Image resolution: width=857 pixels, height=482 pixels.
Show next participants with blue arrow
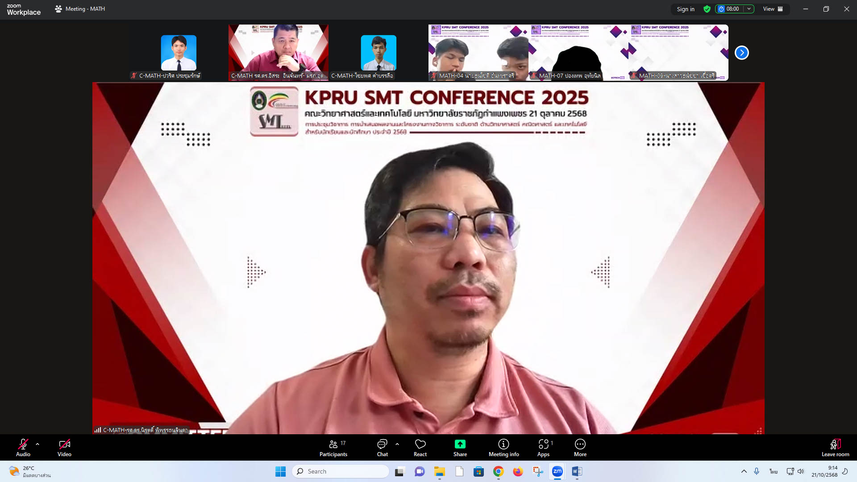(741, 53)
